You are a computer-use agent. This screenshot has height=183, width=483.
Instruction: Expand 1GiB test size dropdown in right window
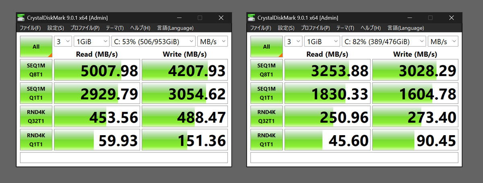[x=322, y=41]
